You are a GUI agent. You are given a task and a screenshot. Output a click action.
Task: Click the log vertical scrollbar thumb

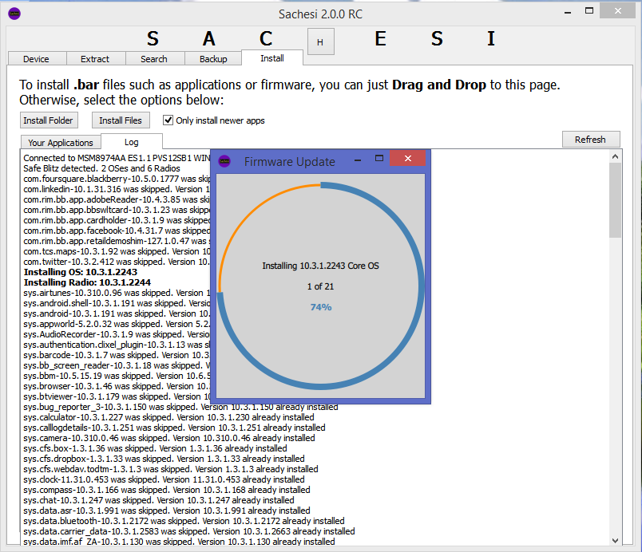pyautogui.click(x=615, y=200)
